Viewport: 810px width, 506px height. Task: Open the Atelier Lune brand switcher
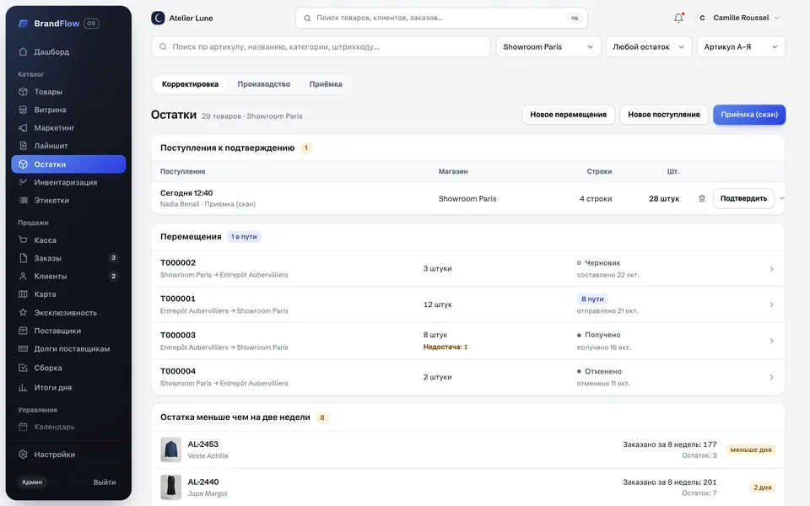click(182, 18)
